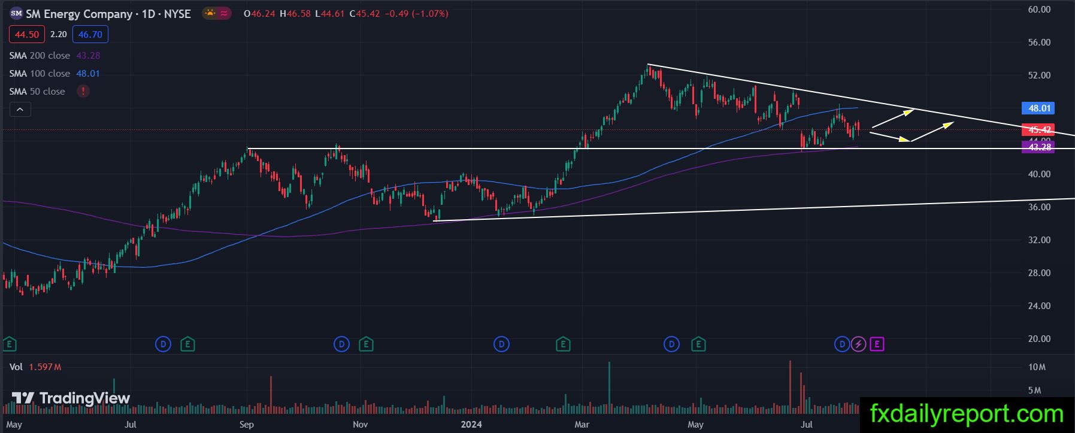Click the open value O46.24

click(x=259, y=13)
